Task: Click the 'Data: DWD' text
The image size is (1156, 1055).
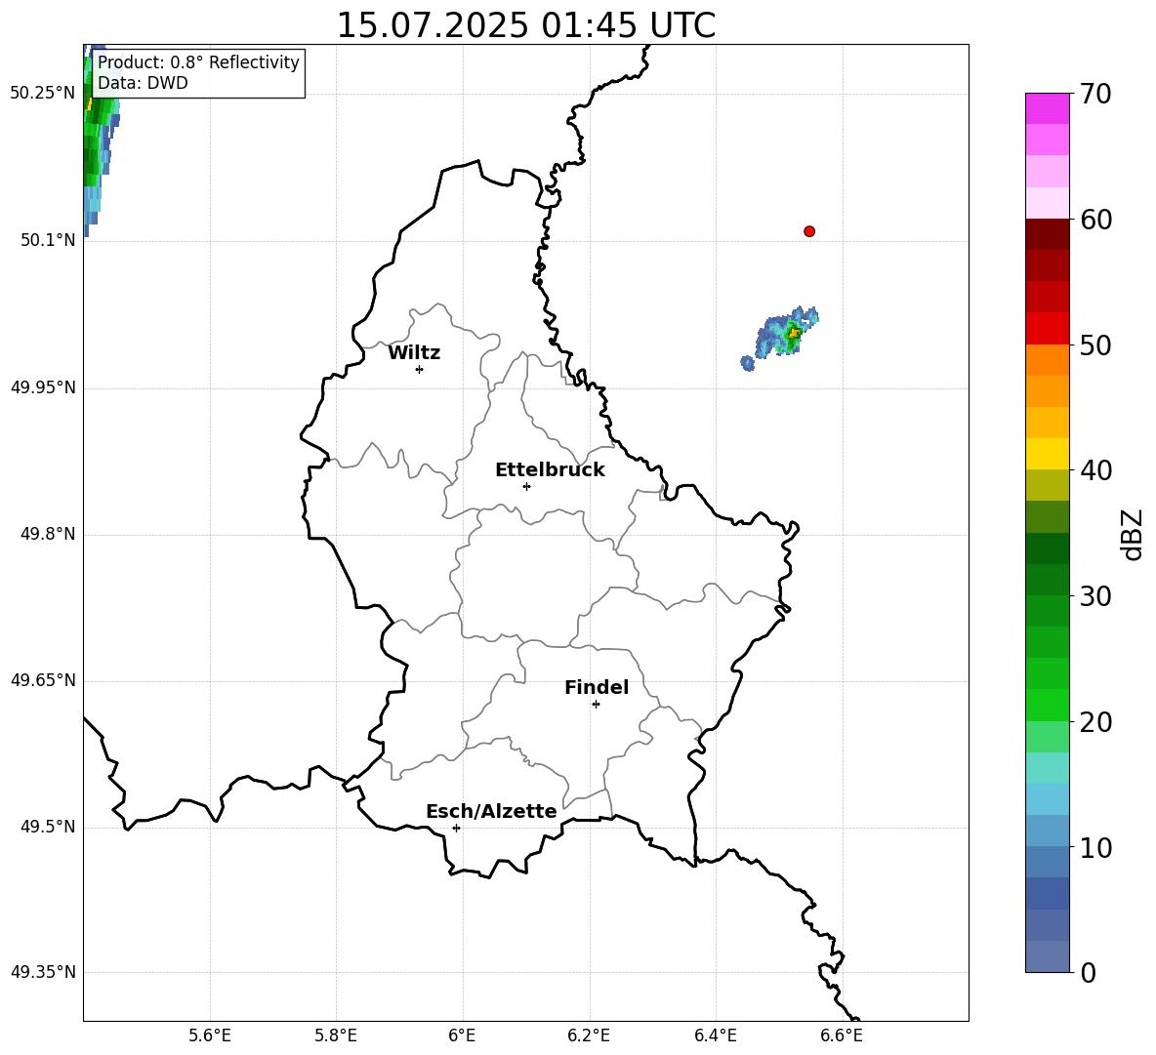Action: pos(143,83)
